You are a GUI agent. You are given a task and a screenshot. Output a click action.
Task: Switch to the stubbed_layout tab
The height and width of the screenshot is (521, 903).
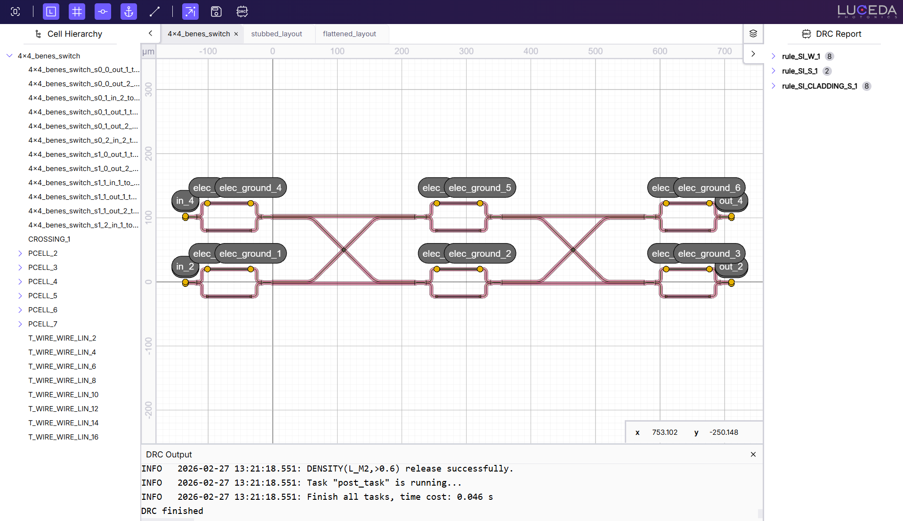tap(276, 34)
